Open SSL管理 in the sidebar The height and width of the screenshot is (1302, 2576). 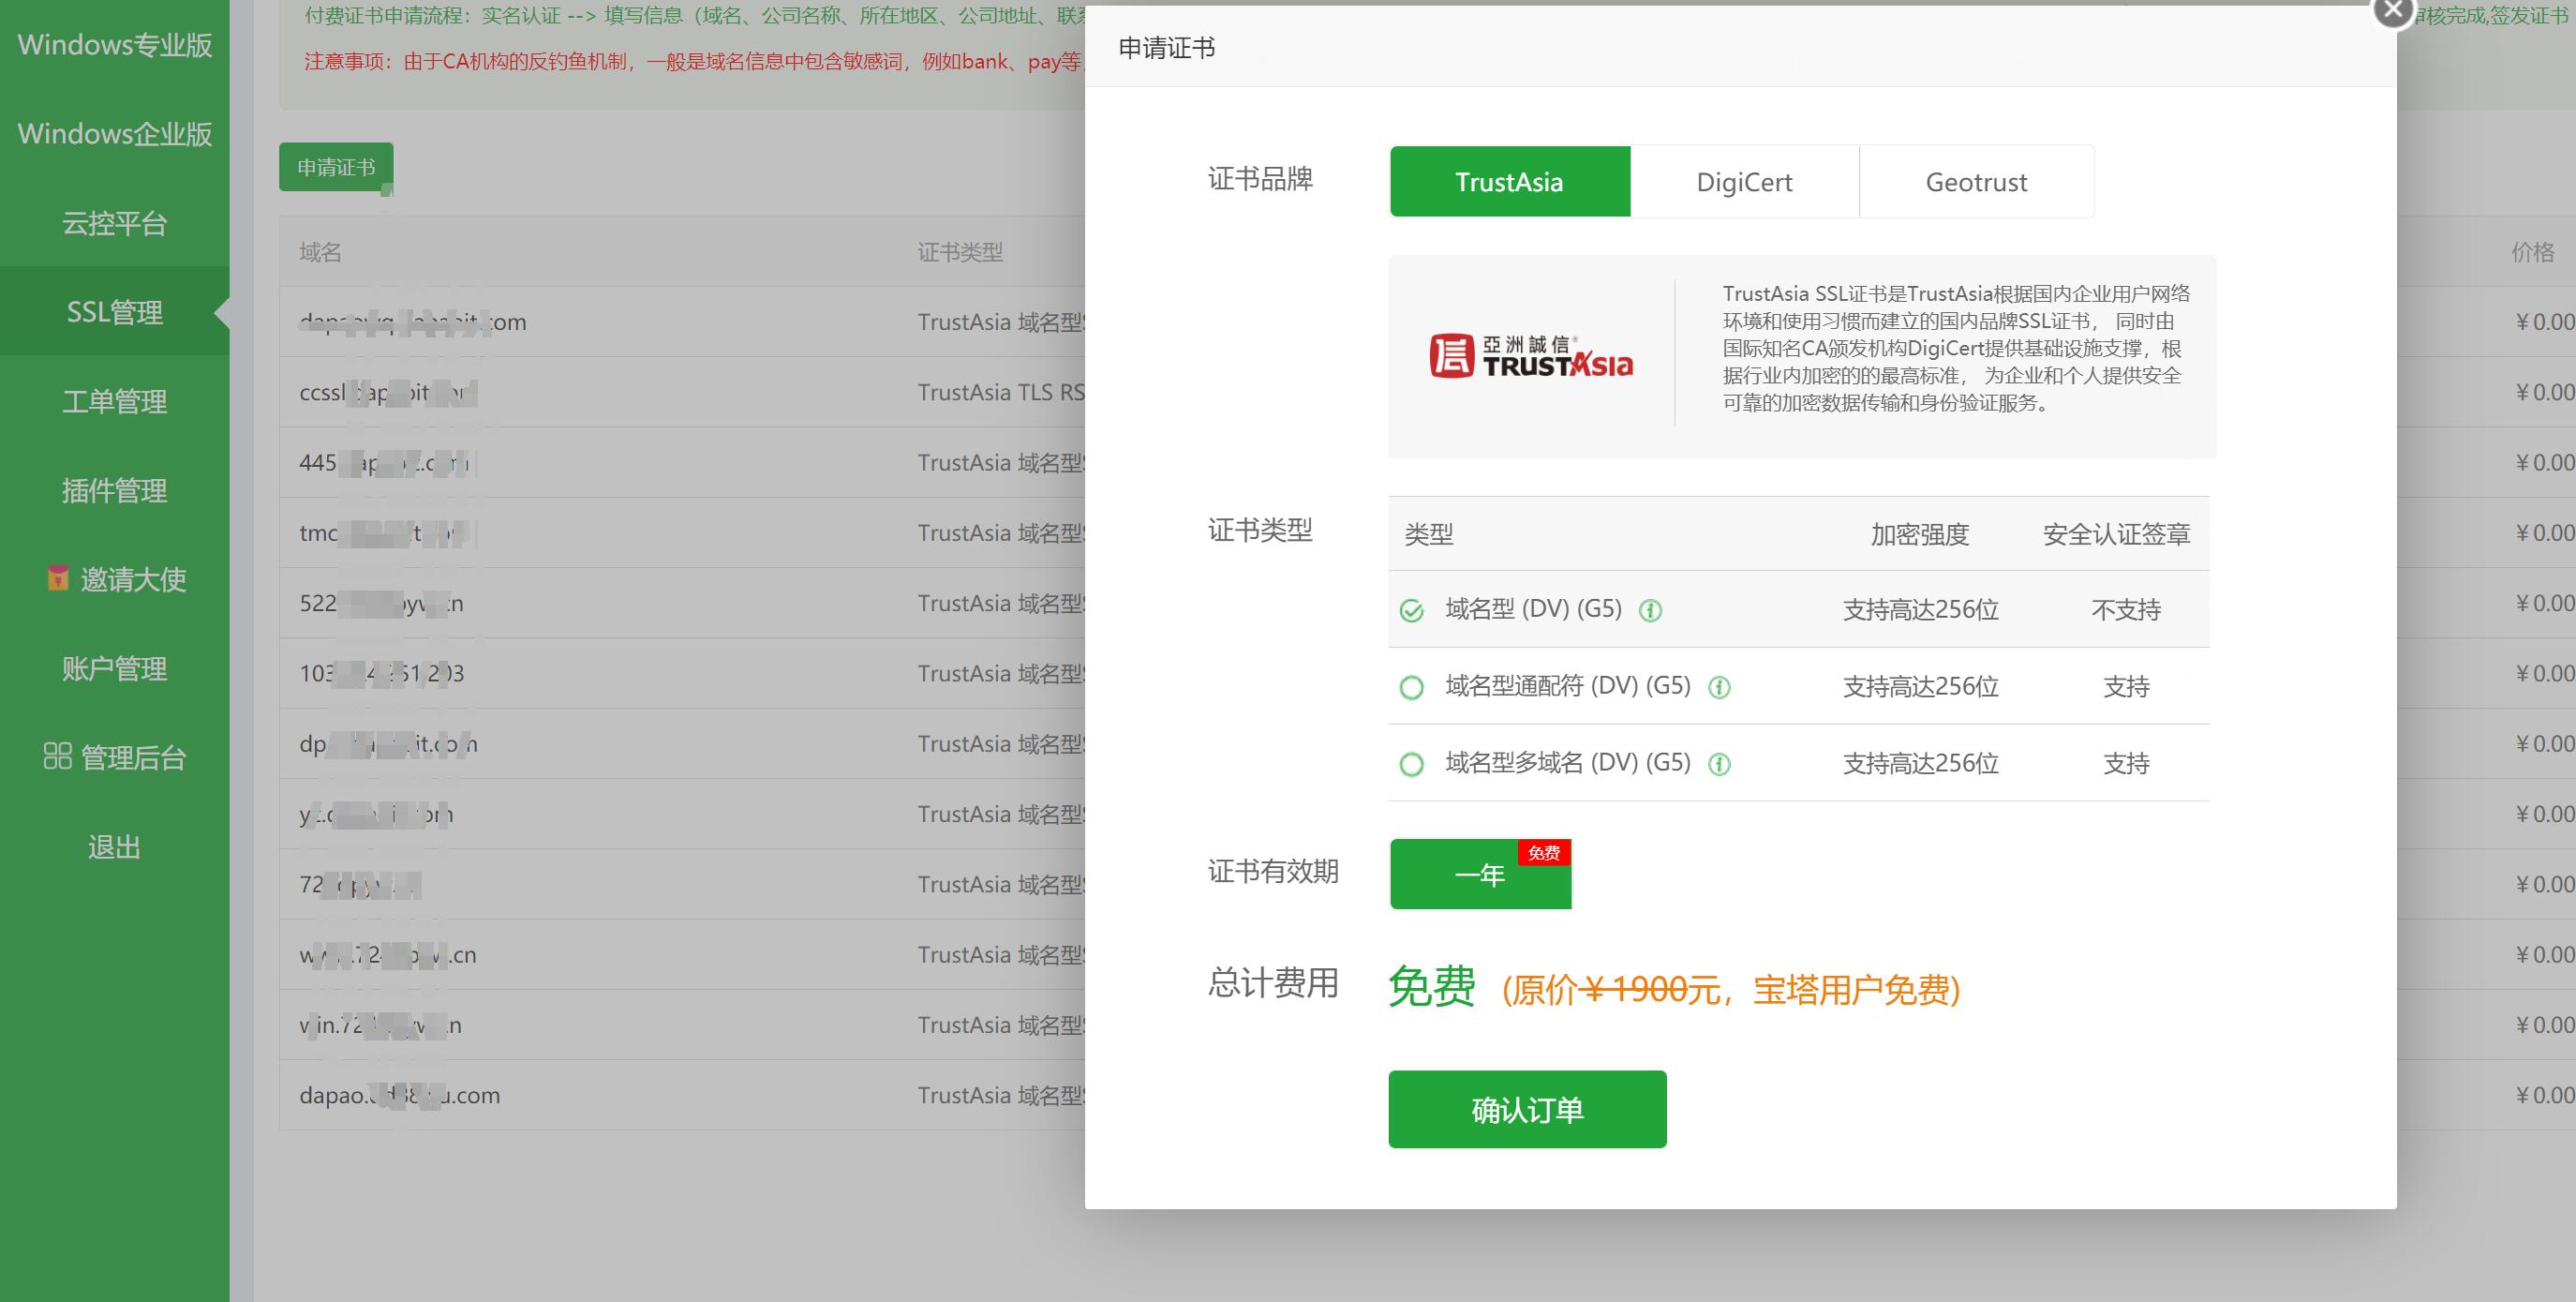(115, 312)
